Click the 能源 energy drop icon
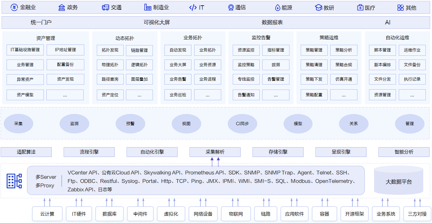This screenshot has width=432, height=223. [278, 8]
